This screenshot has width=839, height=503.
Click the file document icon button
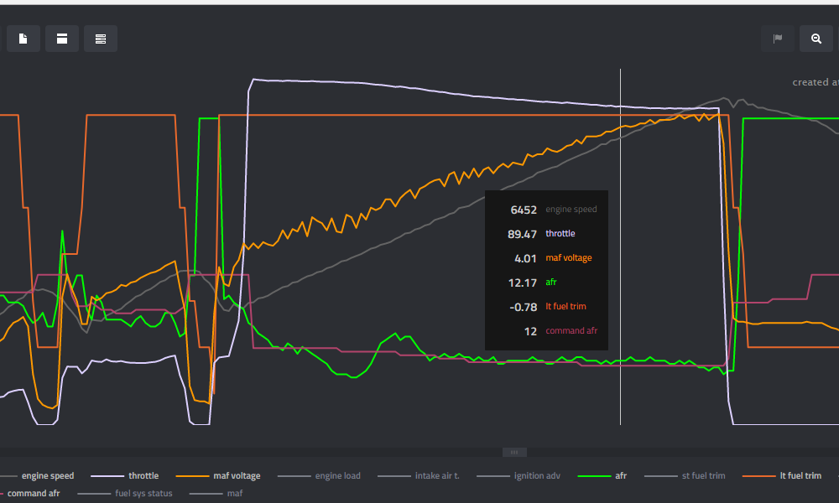coord(23,39)
